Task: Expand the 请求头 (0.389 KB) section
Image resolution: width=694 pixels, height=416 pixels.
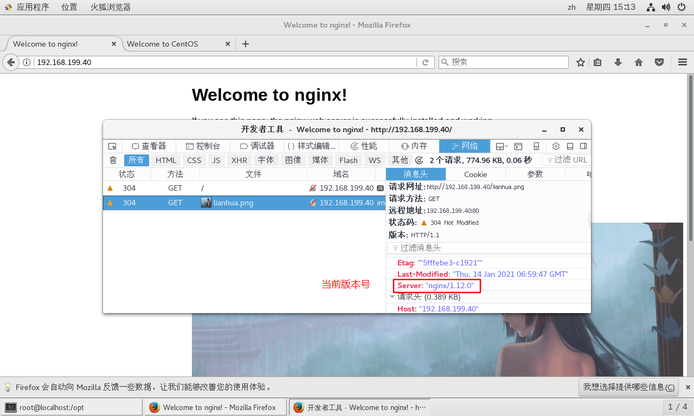Action: (x=393, y=297)
